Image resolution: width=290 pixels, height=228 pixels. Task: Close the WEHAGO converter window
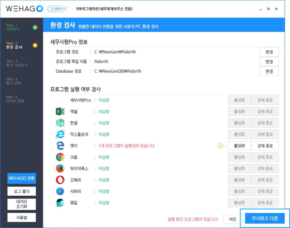coord(276,9)
